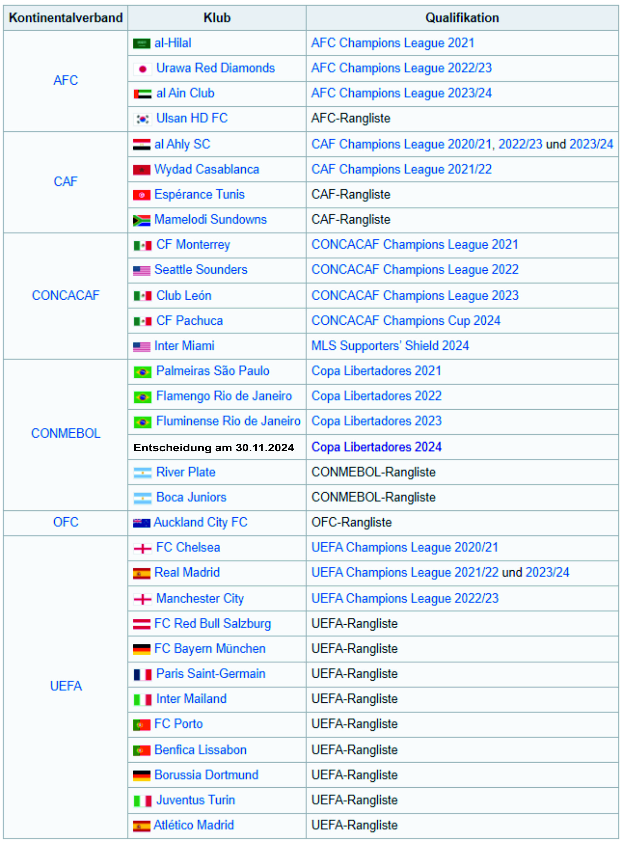Image resolution: width=623 pixels, height=841 pixels.
Task: Click the Portugal flag beside FC Porto
Action: pyautogui.click(x=142, y=725)
